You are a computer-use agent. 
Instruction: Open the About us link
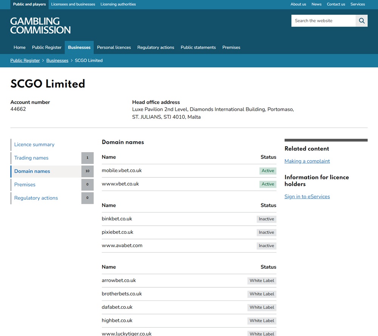point(298,4)
